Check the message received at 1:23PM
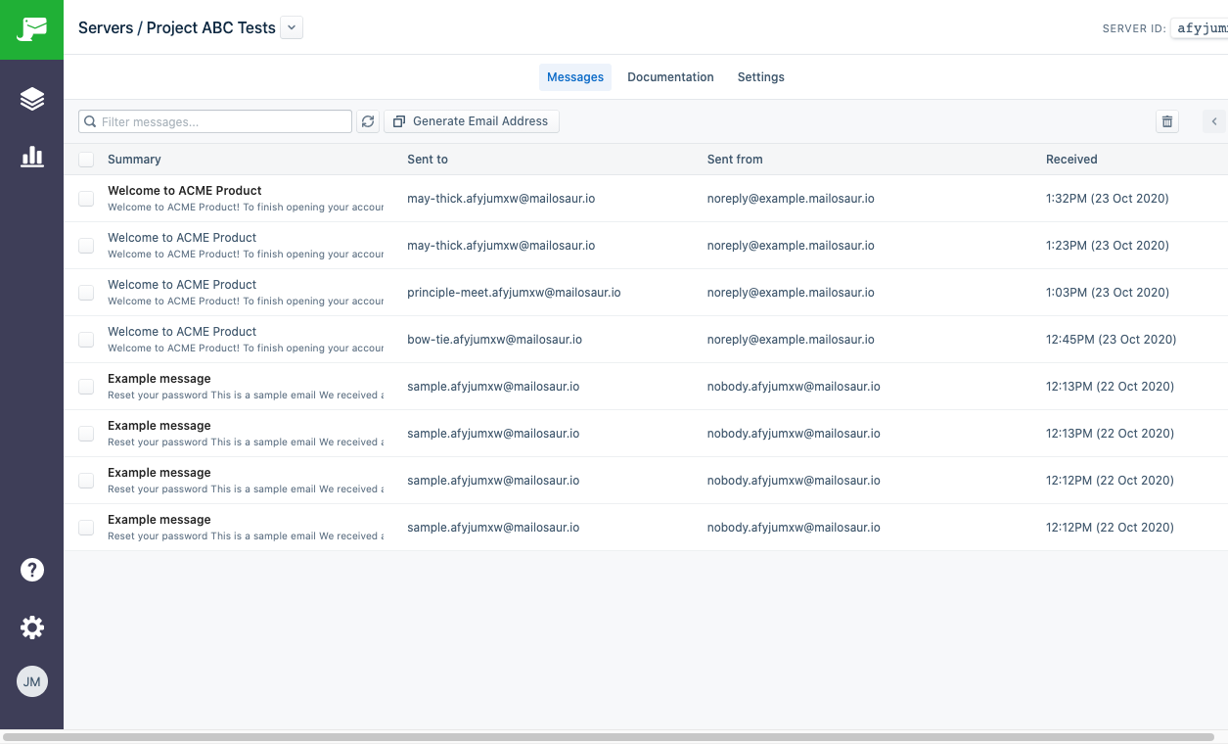Viewport: 1228px width, 744px height. click(x=86, y=246)
